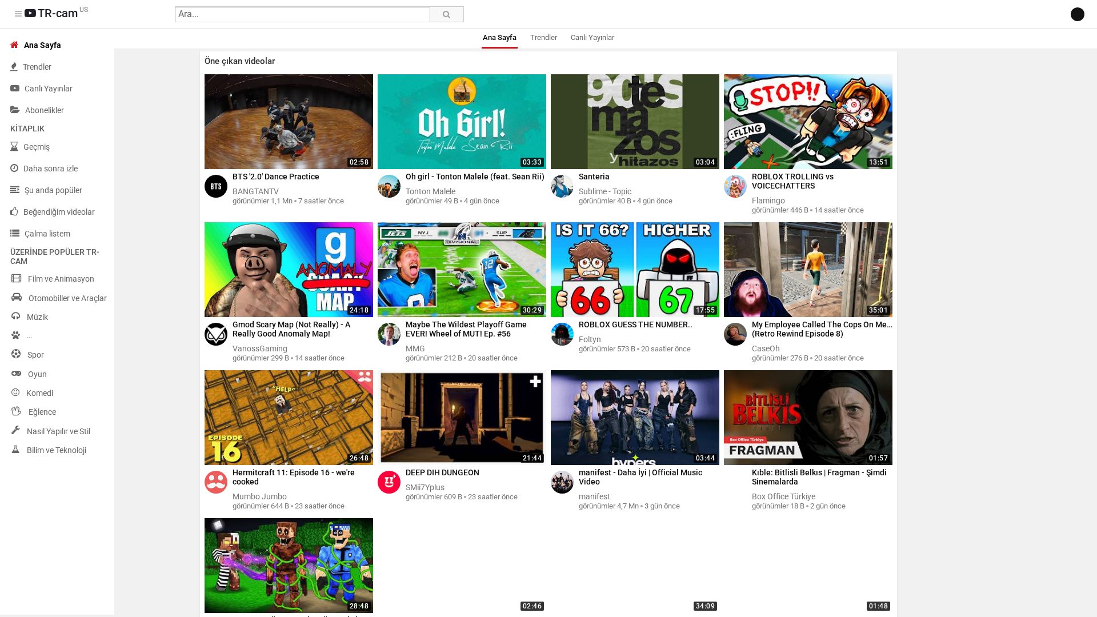Open Daha sonra izle in the sidebar
This screenshot has height=617, width=1097.
pyautogui.click(x=50, y=169)
